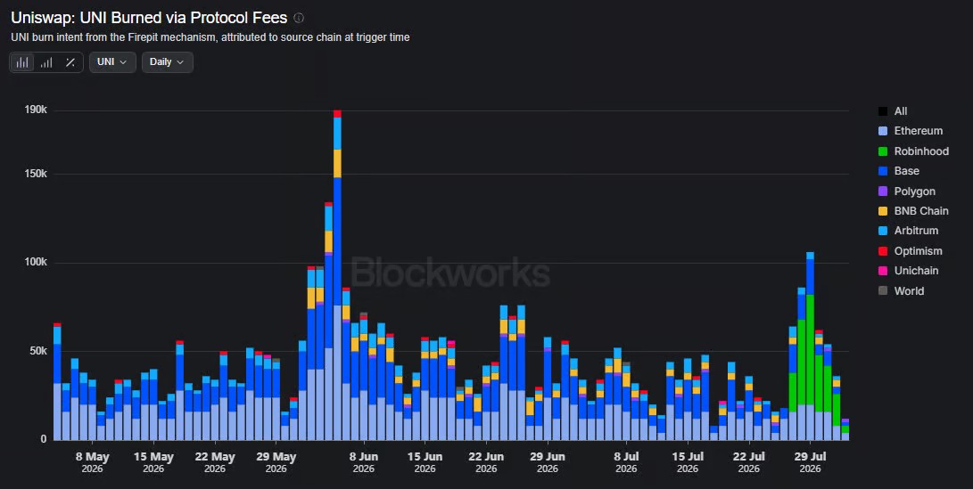Toggle the Base legend series

pyautogui.click(x=899, y=171)
